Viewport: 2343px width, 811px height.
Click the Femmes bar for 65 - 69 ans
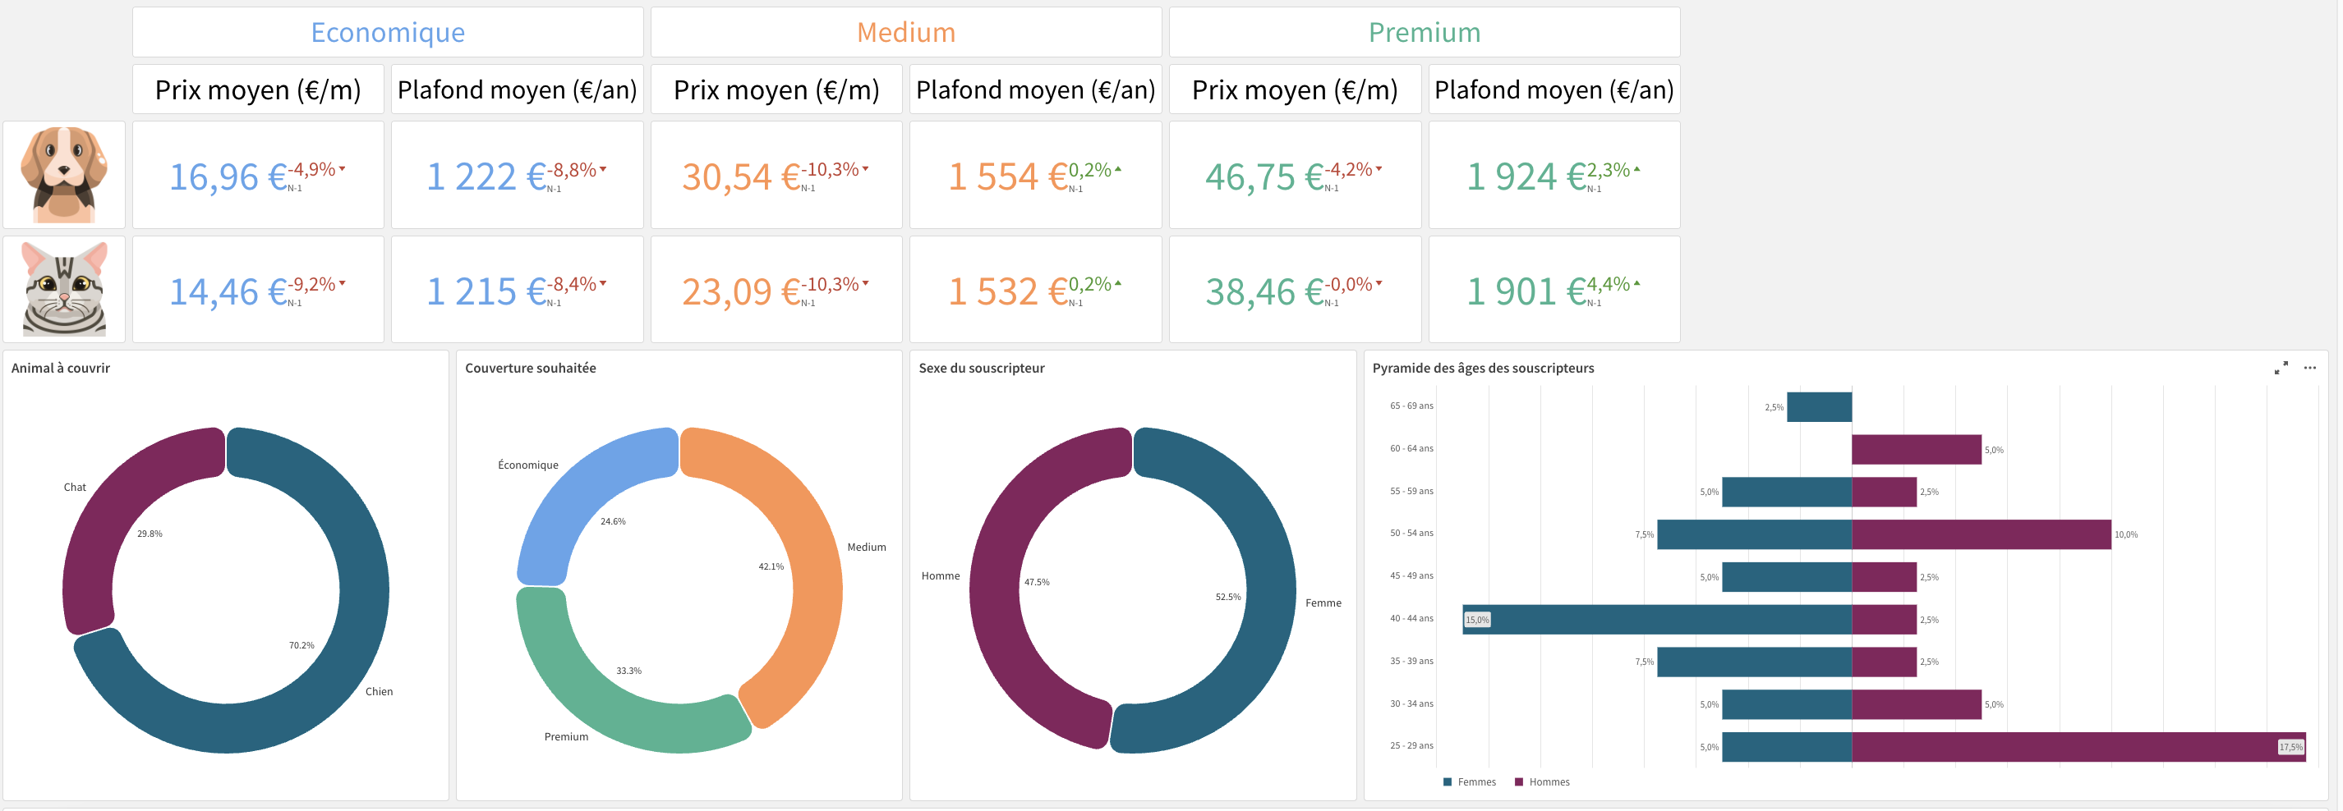tap(1819, 406)
